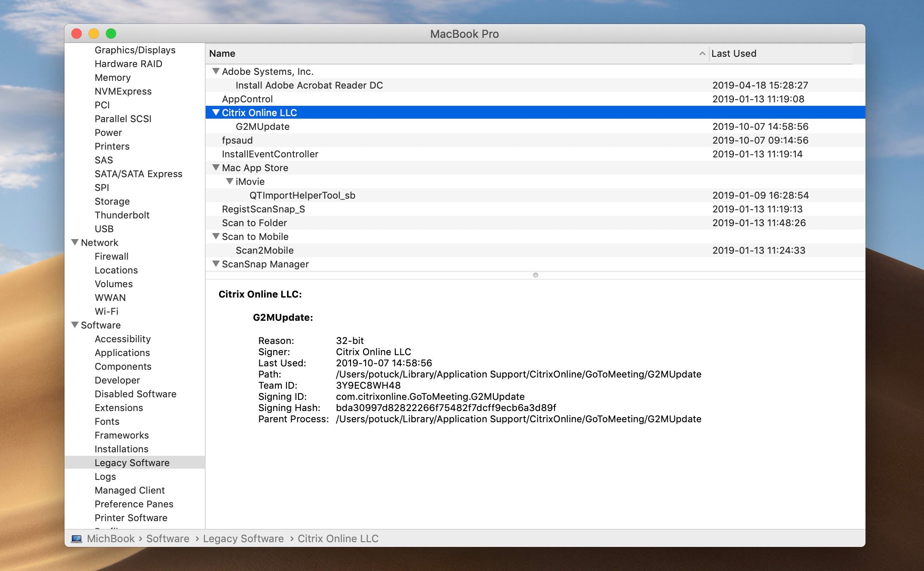Collapse the Mac App Store group
This screenshot has width=924, height=571.
(x=216, y=168)
